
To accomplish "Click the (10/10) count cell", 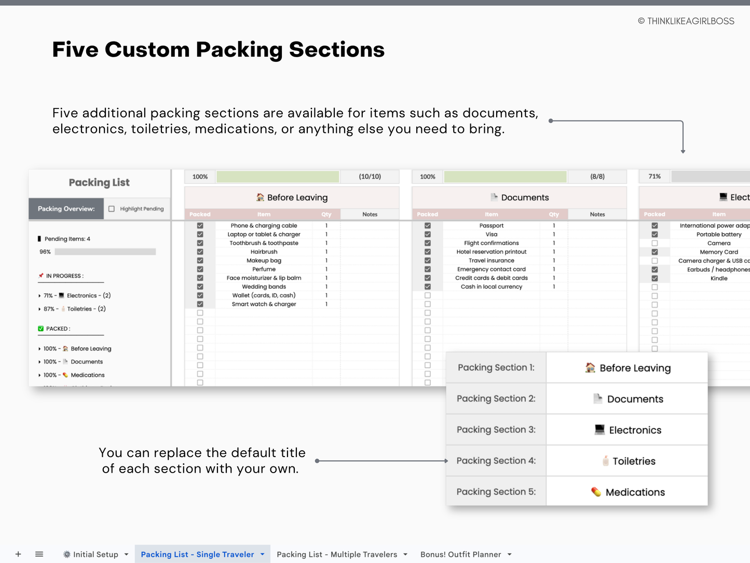I will pyautogui.click(x=370, y=177).
